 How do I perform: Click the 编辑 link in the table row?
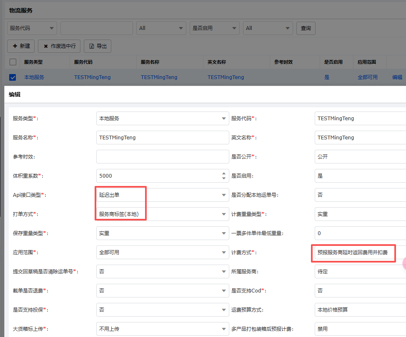coord(397,77)
